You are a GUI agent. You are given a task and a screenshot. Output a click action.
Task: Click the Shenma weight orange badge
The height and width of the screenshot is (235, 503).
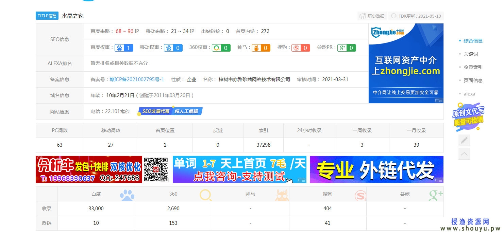[x=261, y=48]
